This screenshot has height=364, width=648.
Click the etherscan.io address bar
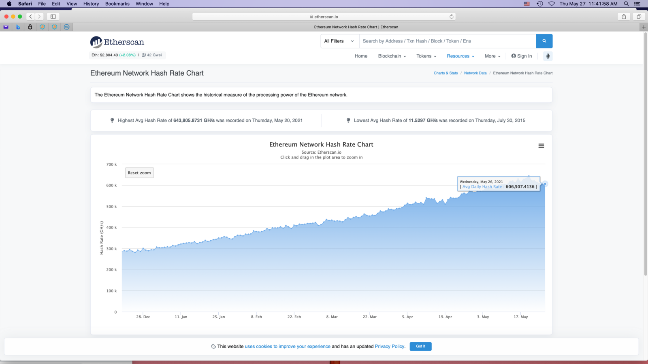tap(324, 17)
